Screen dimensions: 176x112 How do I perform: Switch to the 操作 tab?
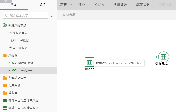coord(43,5)
